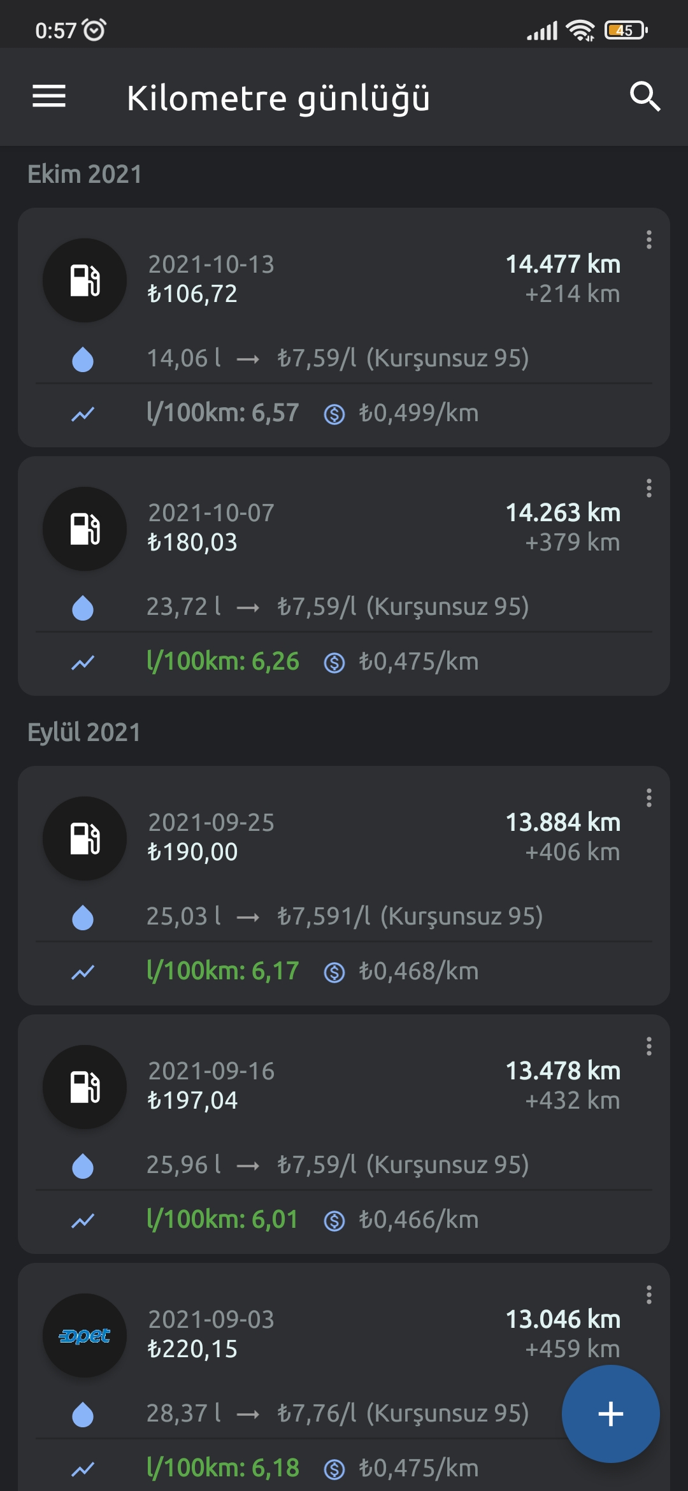Tap the ₺0,466/km cost stat

pyautogui.click(x=418, y=1220)
